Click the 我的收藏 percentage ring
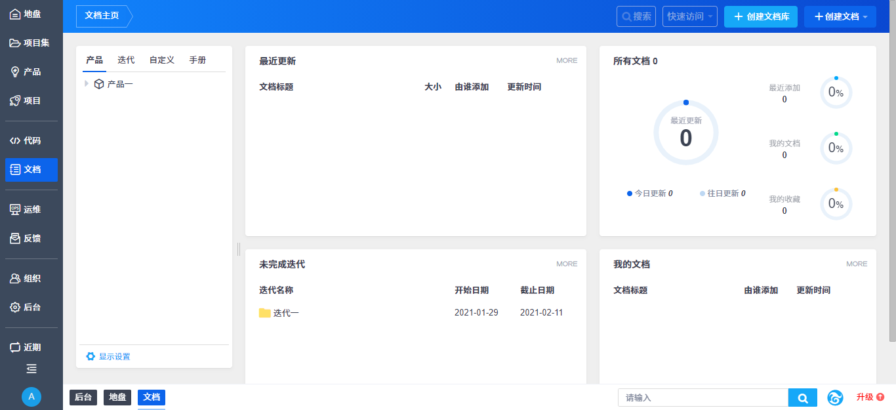The width and height of the screenshot is (896, 410). click(x=836, y=204)
